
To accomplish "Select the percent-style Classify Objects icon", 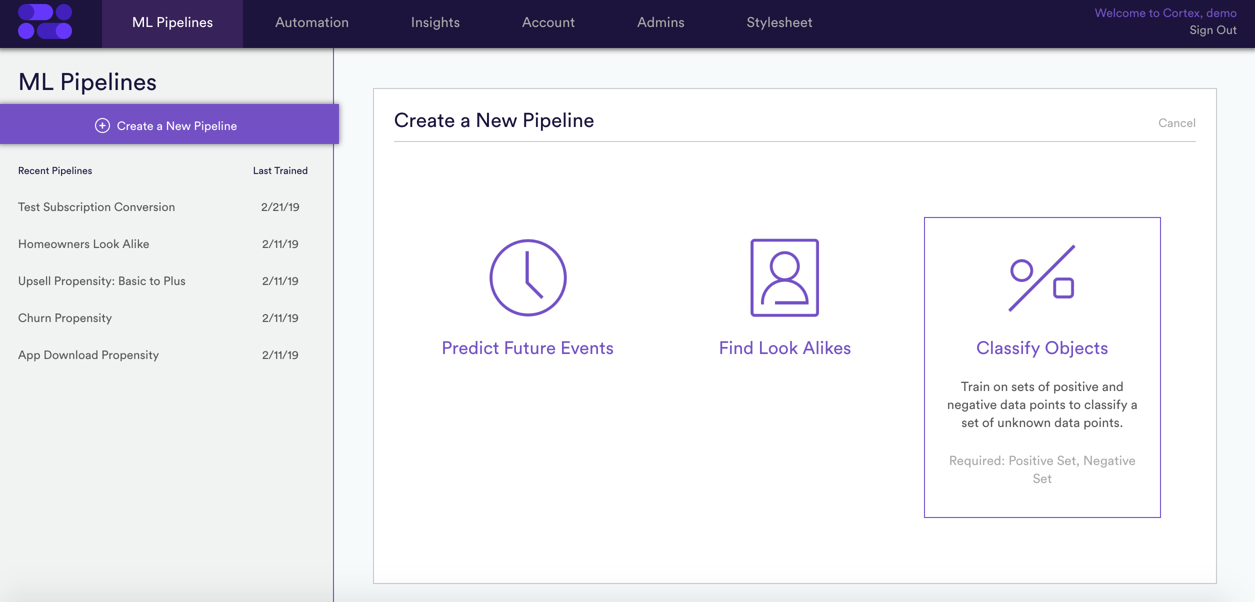I will point(1041,278).
